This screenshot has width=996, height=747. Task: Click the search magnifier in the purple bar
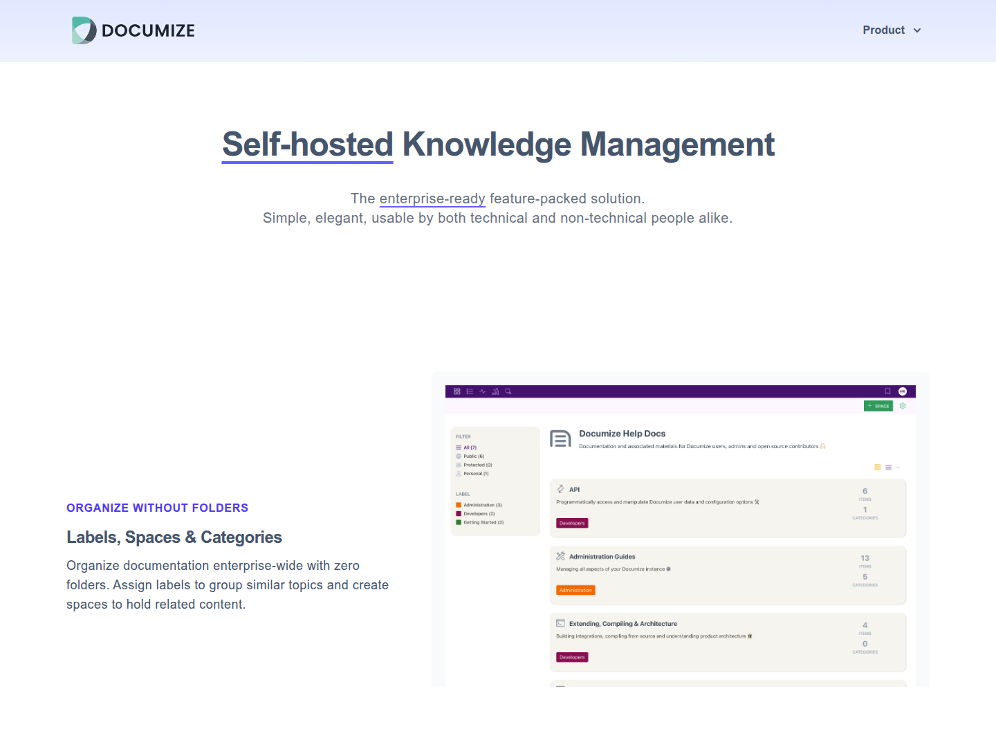[x=508, y=391]
